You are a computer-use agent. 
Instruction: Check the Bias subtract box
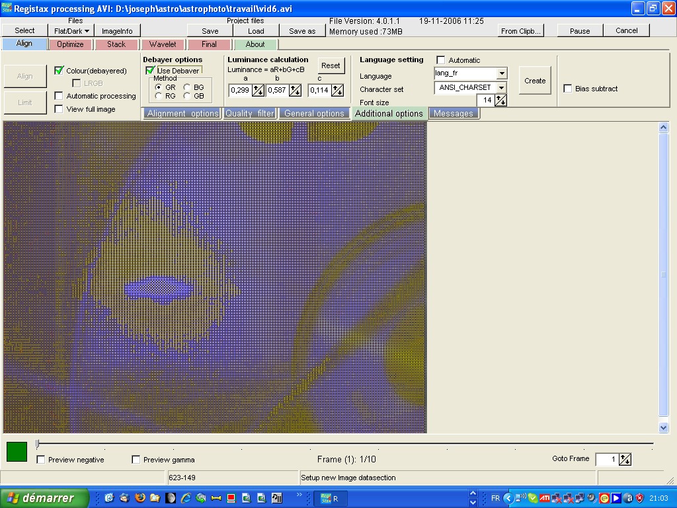pos(568,89)
